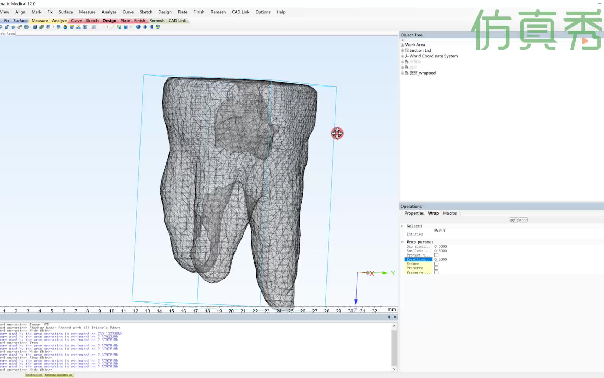Check the Preserve checkbox directly below Reduce
Image resolution: width=604 pixels, height=378 pixels.
pyautogui.click(x=436, y=268)
